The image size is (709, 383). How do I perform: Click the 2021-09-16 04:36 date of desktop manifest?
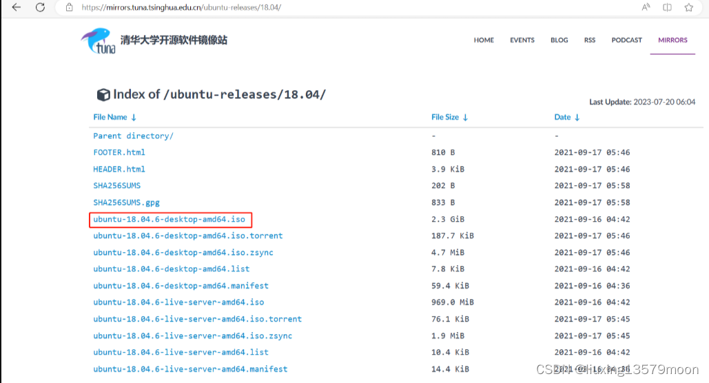pos(593,286)
